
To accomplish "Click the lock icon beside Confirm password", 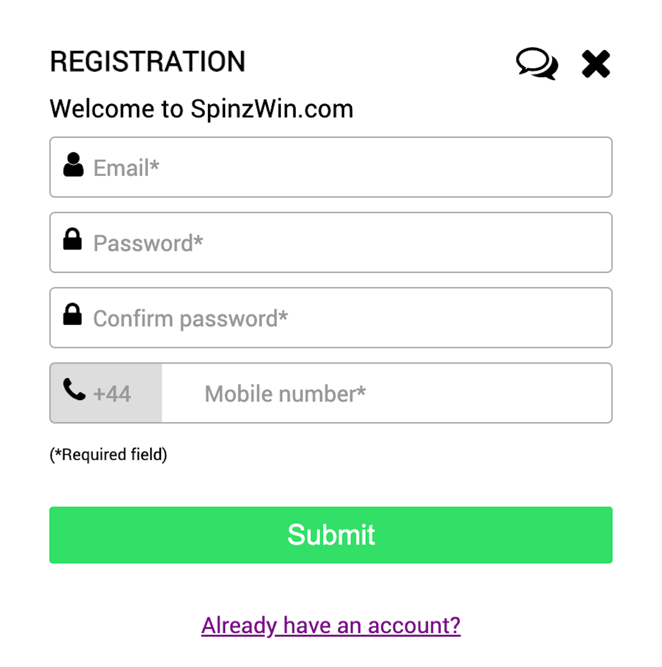I will pos(73,314).
